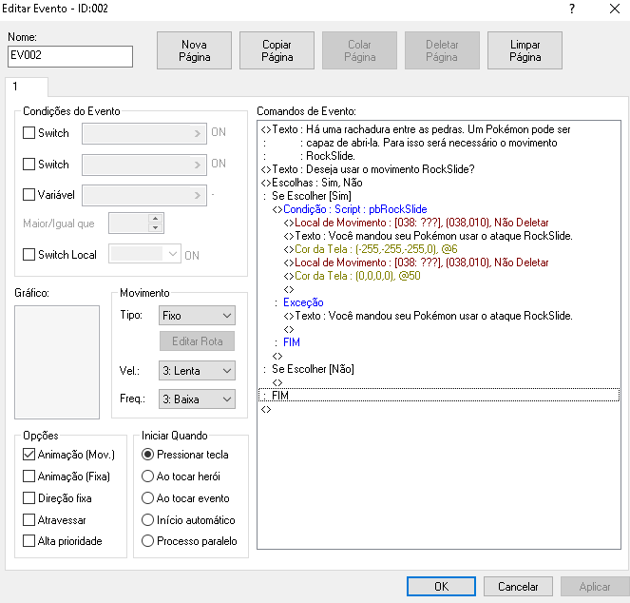Click the help question mark icon

pyautogui.click(x=572, y=9)
